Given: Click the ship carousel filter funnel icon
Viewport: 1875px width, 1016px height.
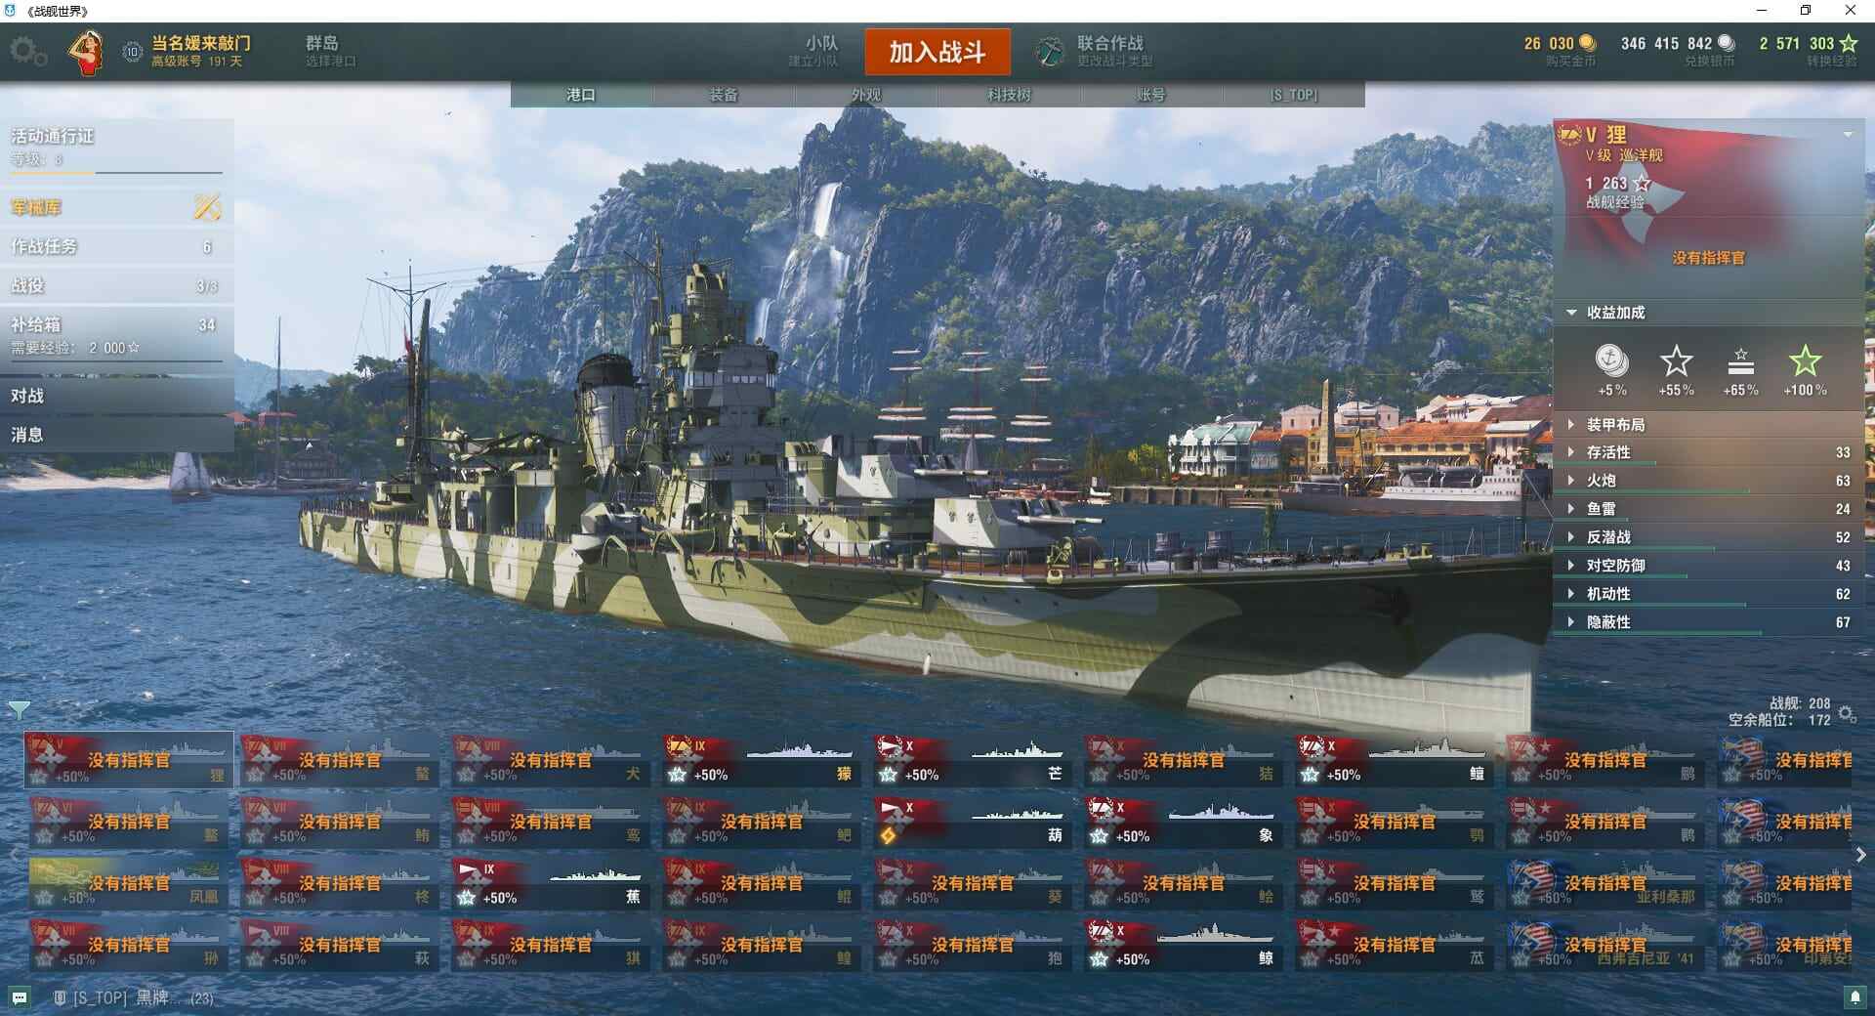Looking at the screenshot, I should [19, 709].
